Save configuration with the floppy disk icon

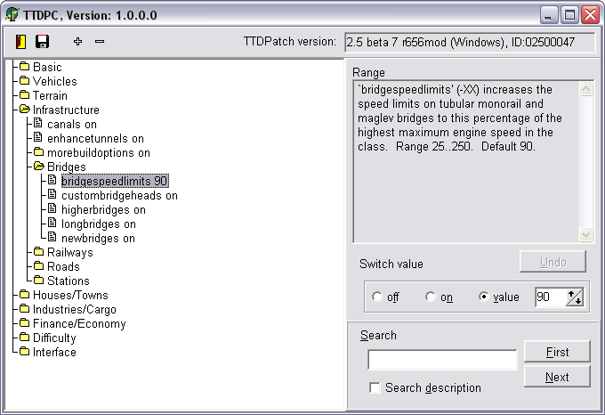[42, 41]
